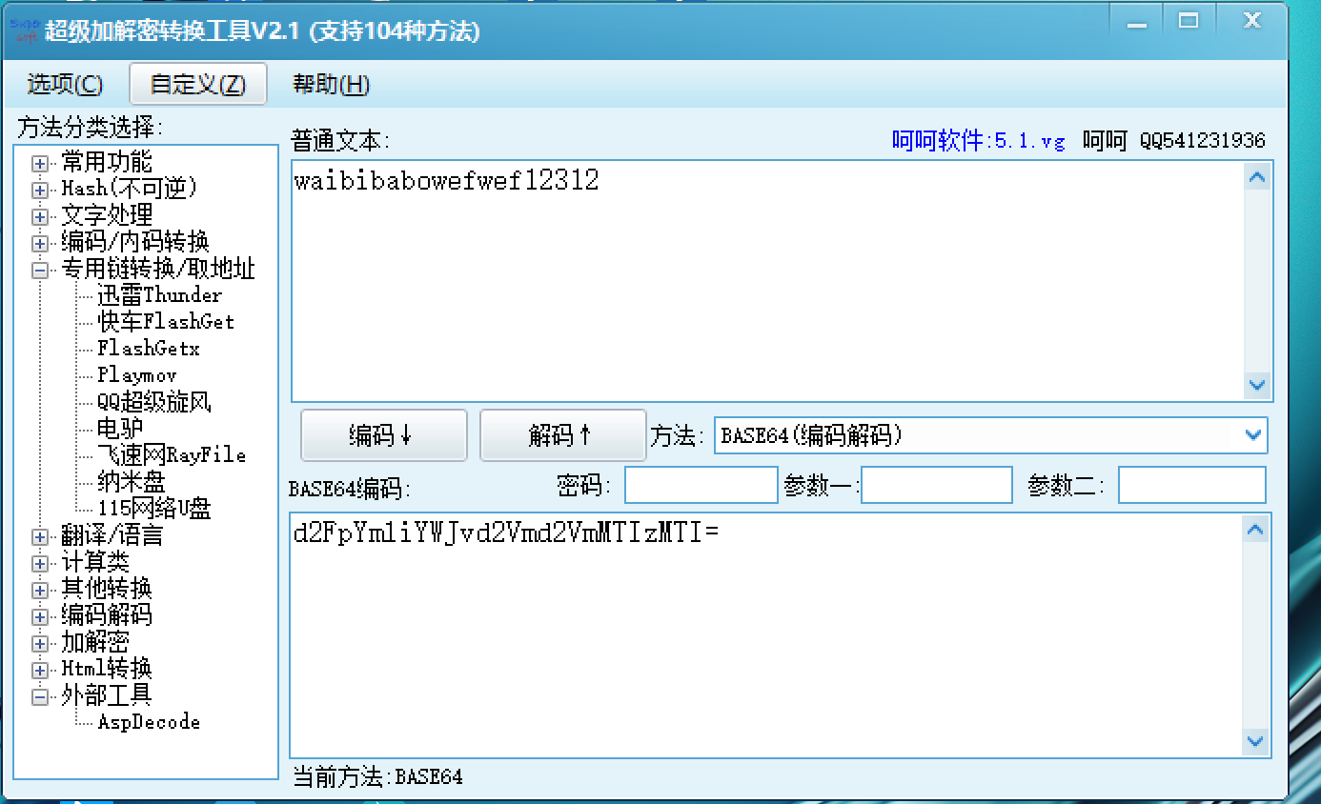Click inside the 普通文本 text area
Viewport: 1321px width, 804px height.
[x=767, y=281]
